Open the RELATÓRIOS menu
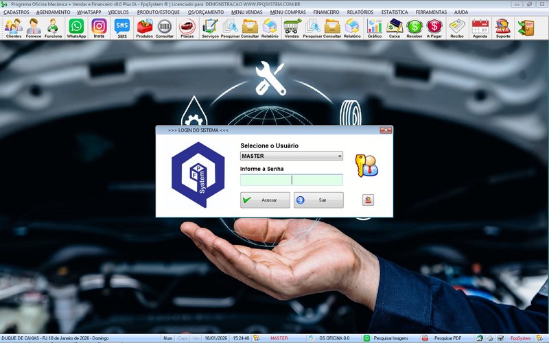The width and height of the screenshot is (549, 343). pos(360,12)
